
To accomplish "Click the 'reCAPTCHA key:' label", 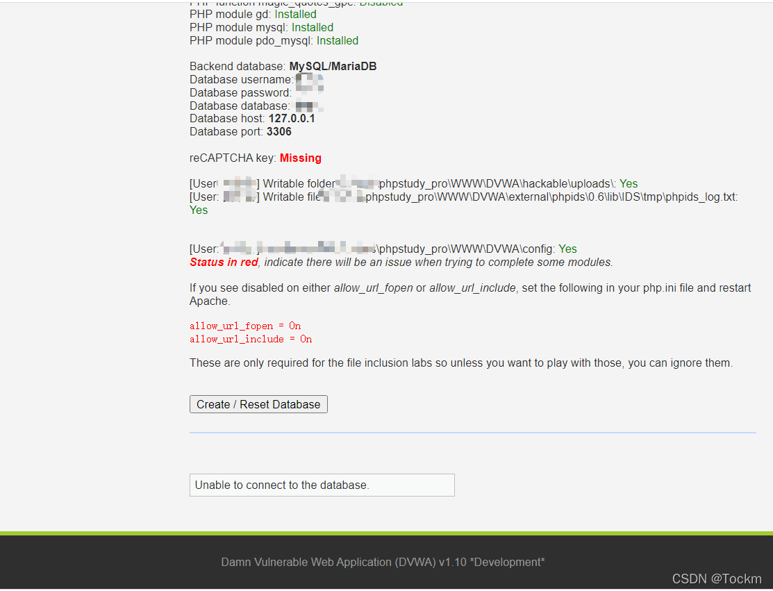I will (x=233, y=158).
